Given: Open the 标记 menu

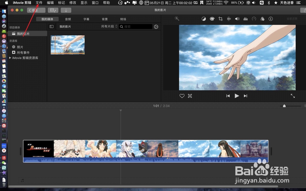Looking at the screenshot, I should pos(62,3).
